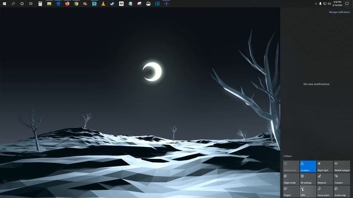The image size is (353, 198).
Task: Toggle Flight mode quick action
Action: (x=291, y=179)
